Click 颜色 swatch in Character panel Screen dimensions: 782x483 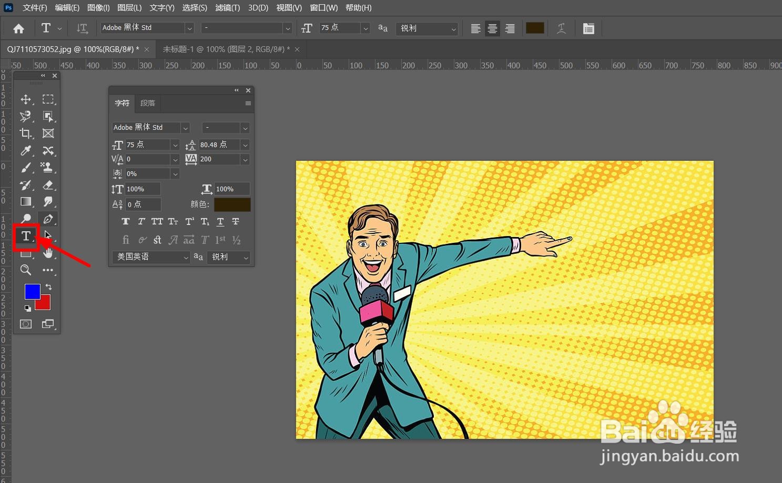pos(232,204)
